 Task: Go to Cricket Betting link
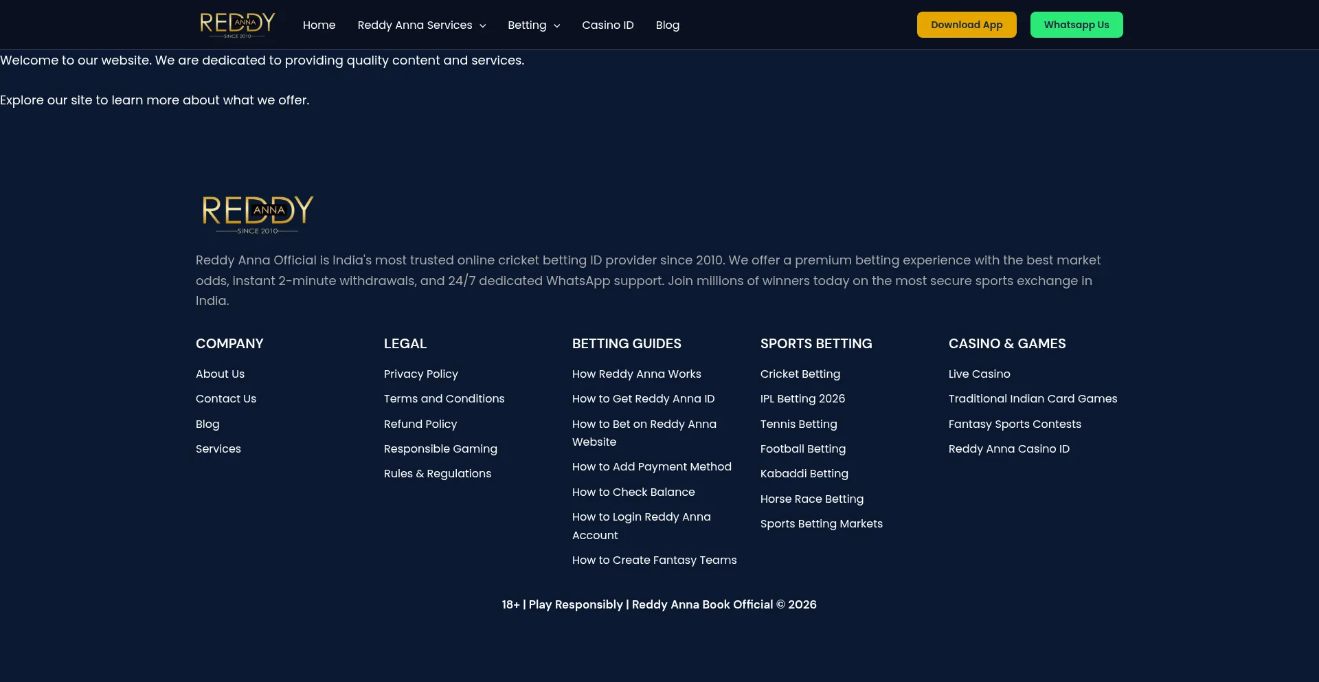point(800,374)
